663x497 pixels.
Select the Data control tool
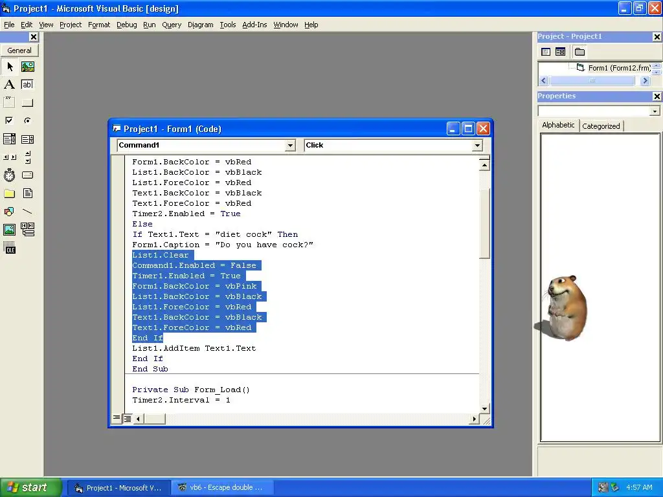27,230
